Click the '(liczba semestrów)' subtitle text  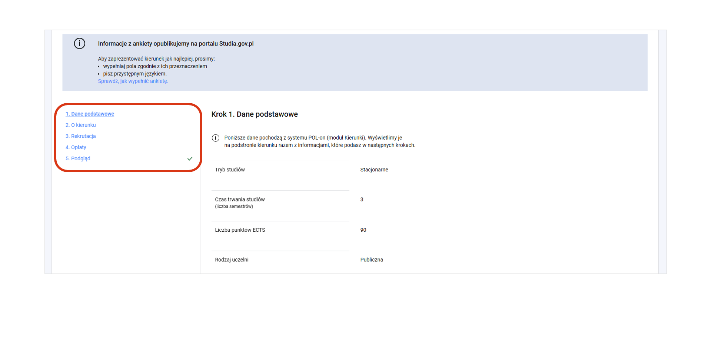click(x=234, y=207)
